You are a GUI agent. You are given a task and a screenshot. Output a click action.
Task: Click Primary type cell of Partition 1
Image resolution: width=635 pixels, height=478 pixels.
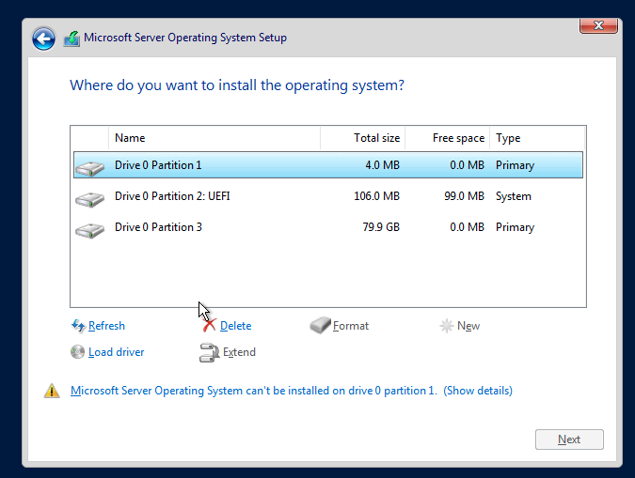click(515, 165)
